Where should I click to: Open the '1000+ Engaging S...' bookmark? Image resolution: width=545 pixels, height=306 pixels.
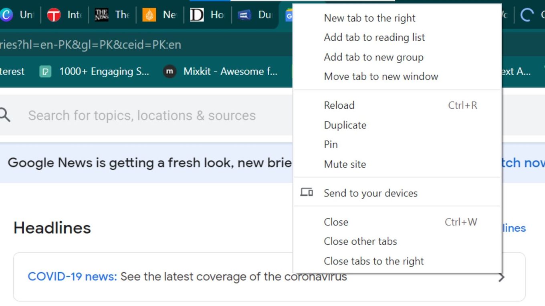(95, 72)
